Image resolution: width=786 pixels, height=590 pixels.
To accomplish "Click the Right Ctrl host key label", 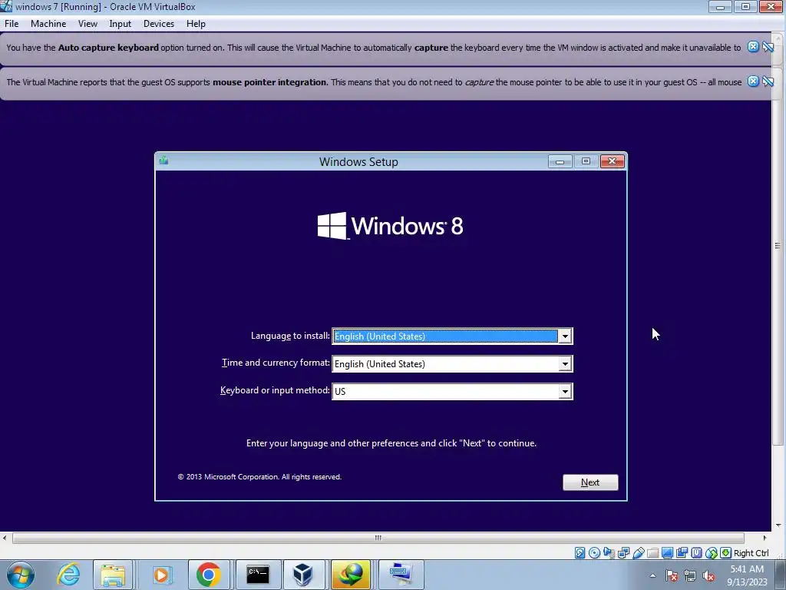I will click(x=751, y=553).
